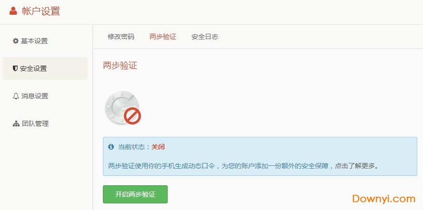Select 安全设置 sidebar item
The image size is (423, 210).
[x=45, y=68]
